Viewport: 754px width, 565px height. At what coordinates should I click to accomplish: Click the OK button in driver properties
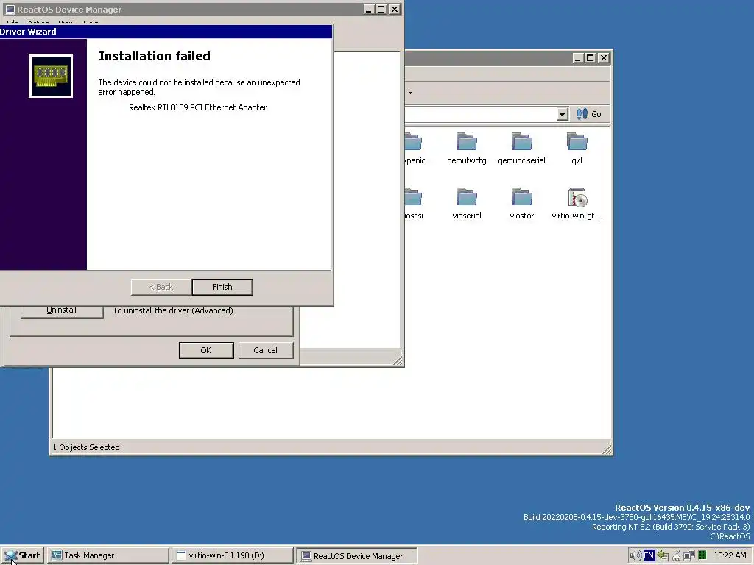(206, 350)
